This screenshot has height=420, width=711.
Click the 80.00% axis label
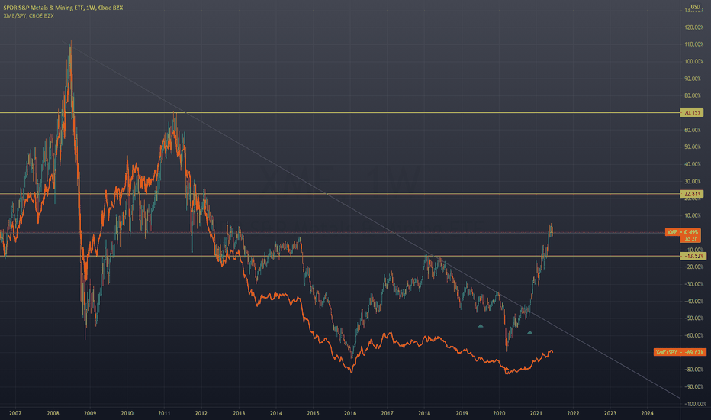[693, 95]
